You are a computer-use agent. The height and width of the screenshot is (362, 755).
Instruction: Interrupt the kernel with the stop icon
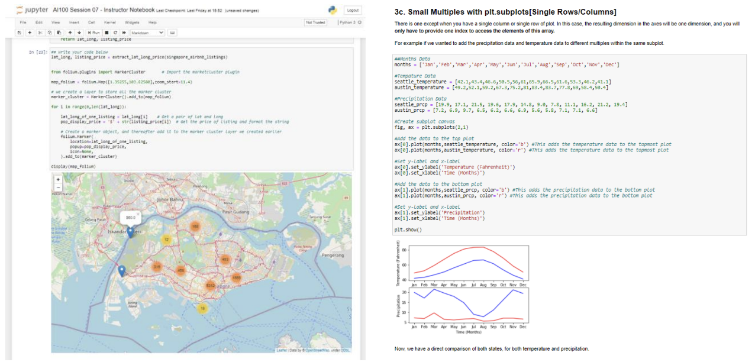pos(108,33)
